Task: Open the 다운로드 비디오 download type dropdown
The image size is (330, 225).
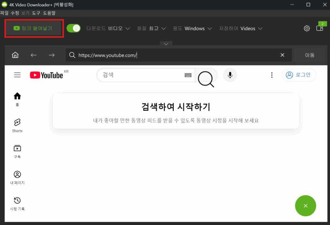Action: (x=108, y=28)
